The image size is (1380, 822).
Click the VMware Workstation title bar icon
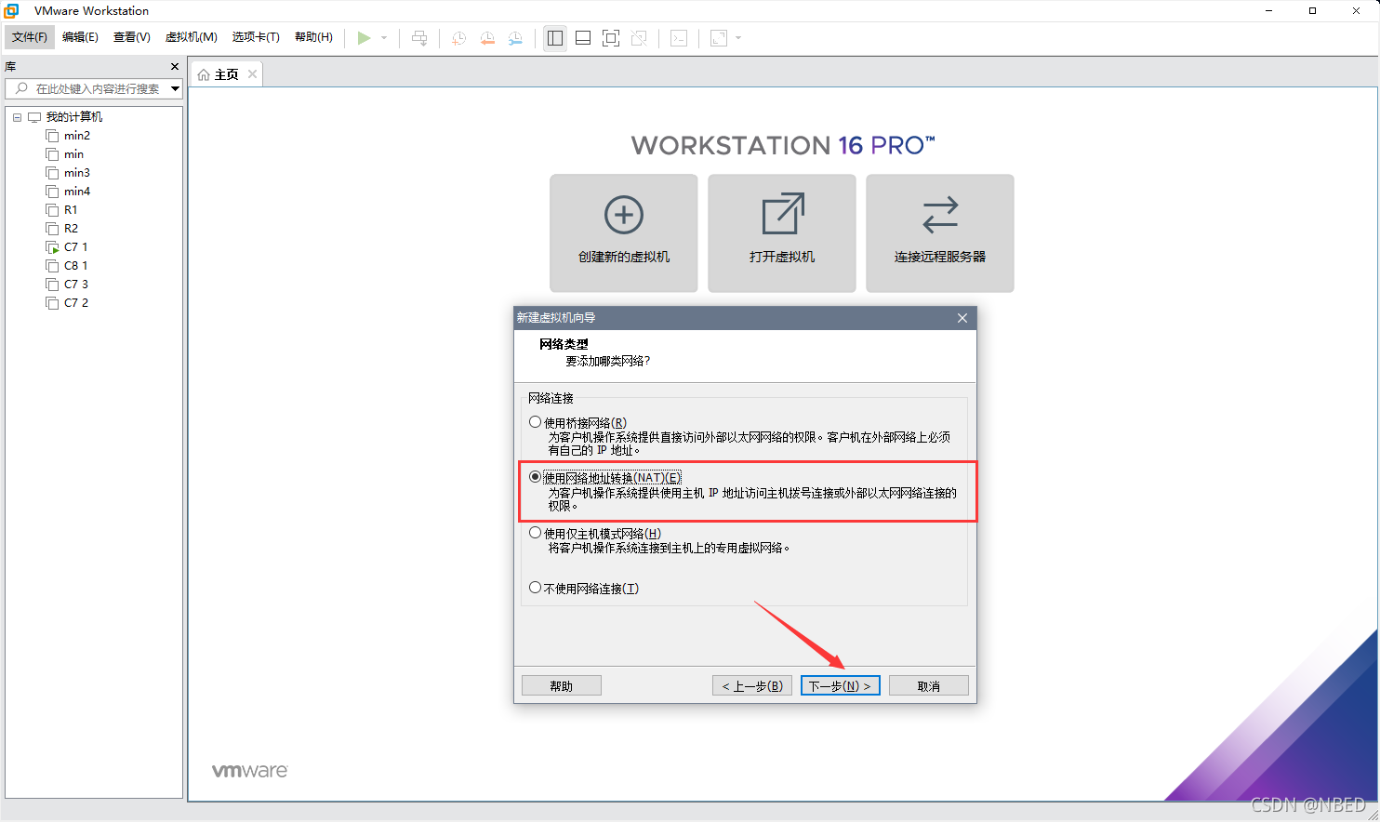[x=12, y=11]
